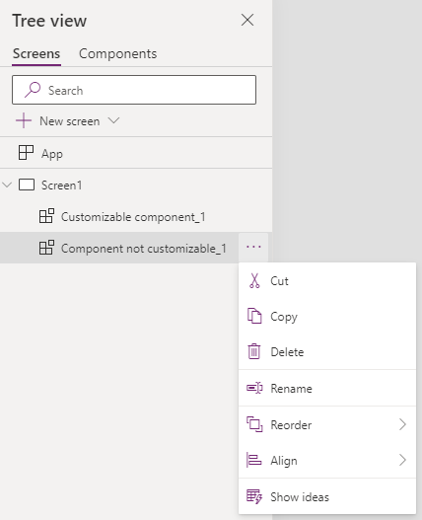Open the New screen dropdown chevron

[113, 120]
